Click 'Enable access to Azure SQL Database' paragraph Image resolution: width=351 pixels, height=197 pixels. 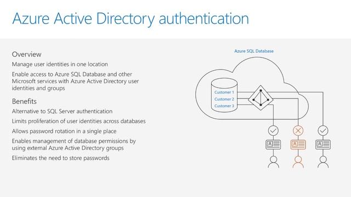click(x=75, y=81)
